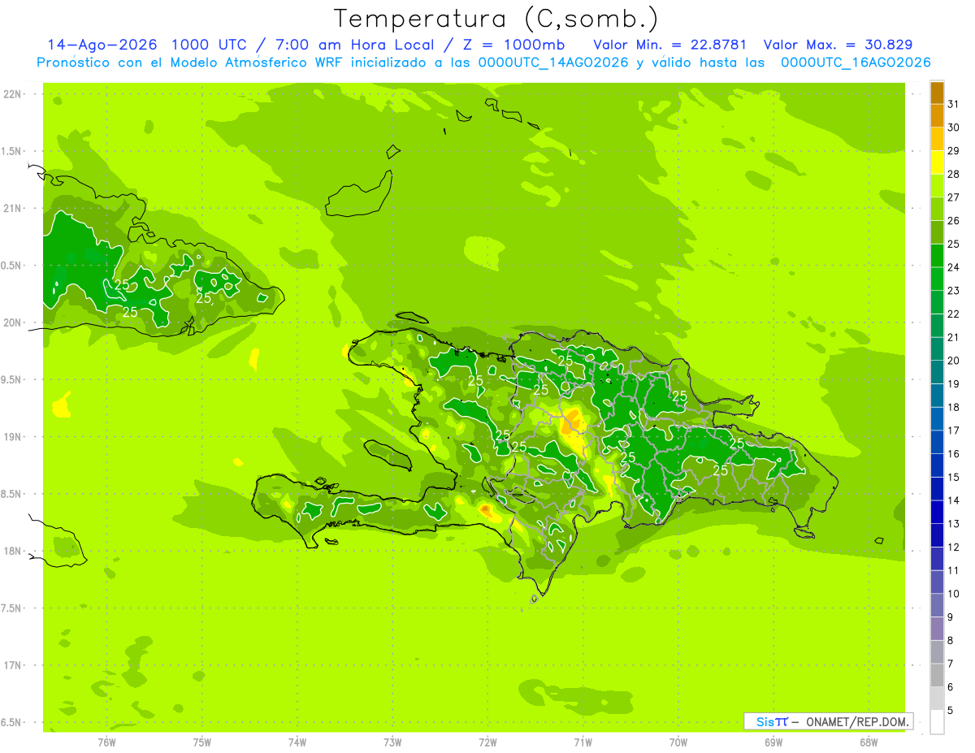975x753 pixels.
Task: Click the '22N' latitude label
Action: point(11,94)
